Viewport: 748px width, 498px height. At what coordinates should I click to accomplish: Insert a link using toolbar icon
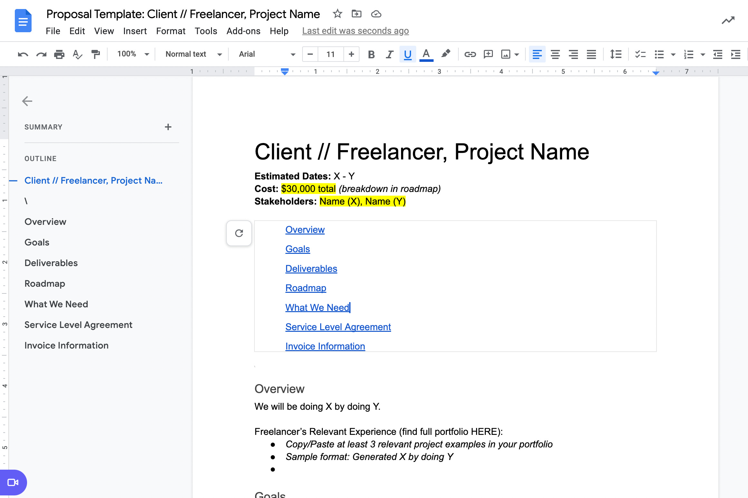click(470, 54)
